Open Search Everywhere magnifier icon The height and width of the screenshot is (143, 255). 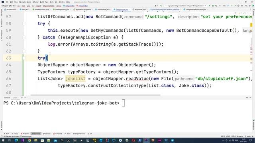coord(246,6)
